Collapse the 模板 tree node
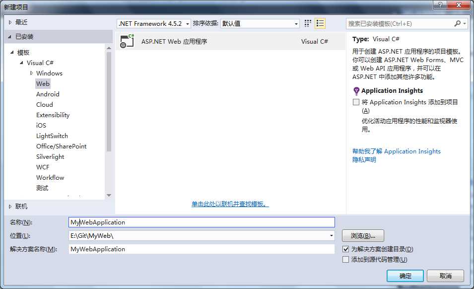The width and height of the screenshot is (474, 289). pyautogui.click(x=12, y=52)
